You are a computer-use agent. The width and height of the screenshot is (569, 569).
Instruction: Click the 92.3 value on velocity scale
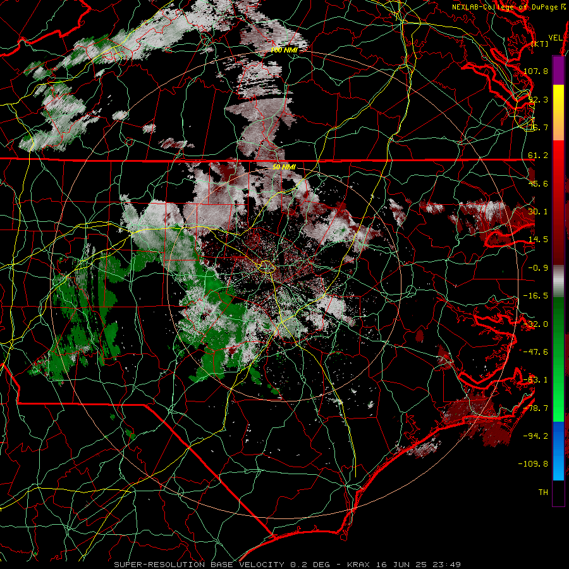click(x=538, y=99)
